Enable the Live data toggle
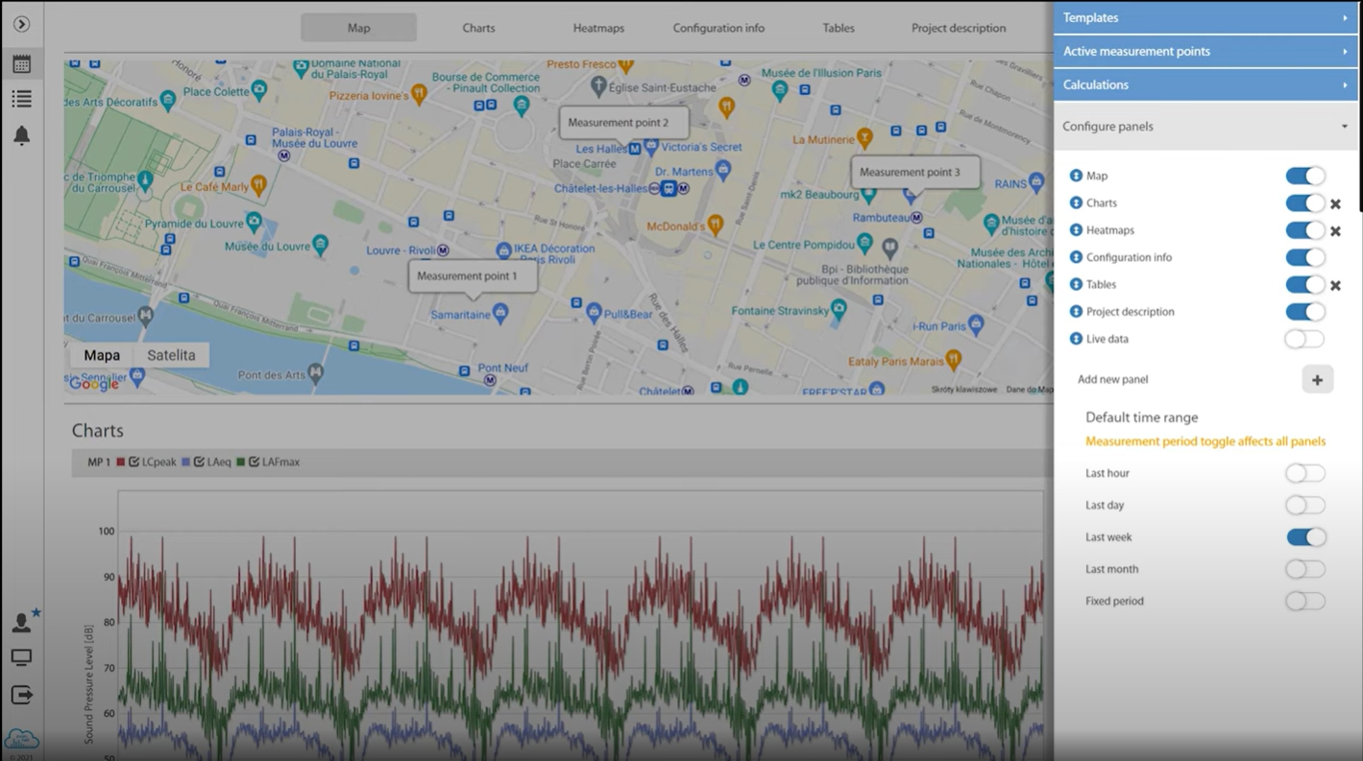 [x=1304, y=339]
